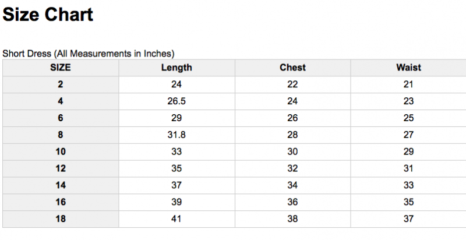Click the chest value 30 cell
The image size is (466, 240).
click(293, 152)
